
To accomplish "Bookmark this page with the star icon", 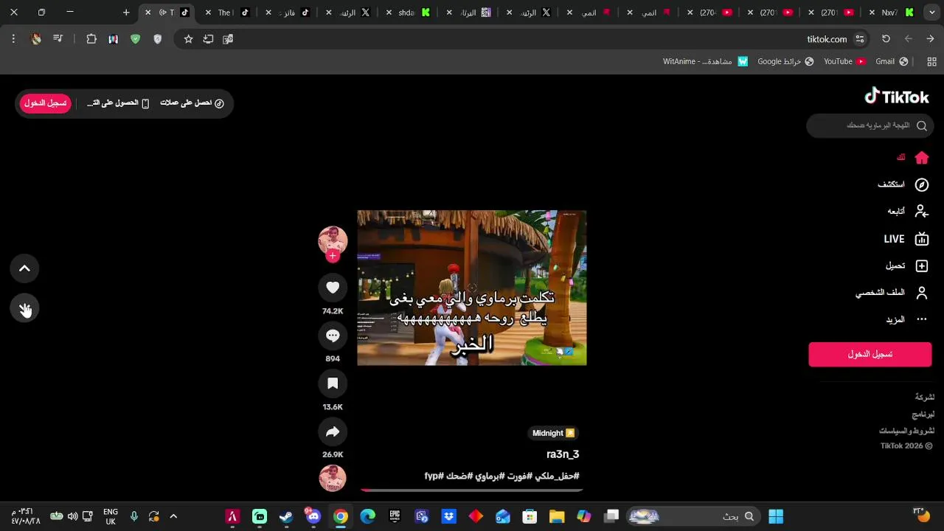I will pos(188,39).
